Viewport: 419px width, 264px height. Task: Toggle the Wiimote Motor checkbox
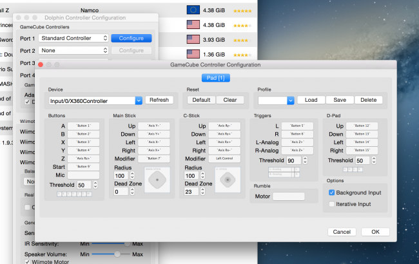tap(27, 262)
